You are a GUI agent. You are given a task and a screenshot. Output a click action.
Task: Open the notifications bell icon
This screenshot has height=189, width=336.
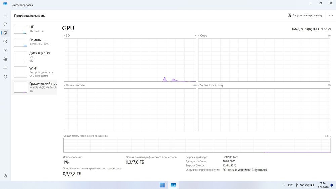pos(332,185)
